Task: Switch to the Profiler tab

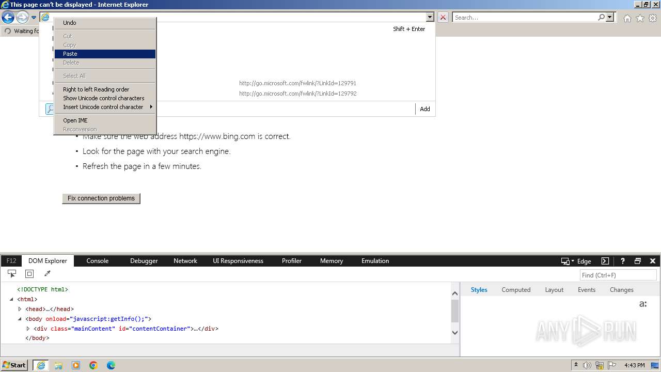Action: tap(292, 261)
